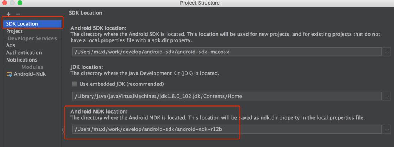This screenshot has width=394, height=147.
Task: Click the Android NDK location path field
Action: [227, 129]
